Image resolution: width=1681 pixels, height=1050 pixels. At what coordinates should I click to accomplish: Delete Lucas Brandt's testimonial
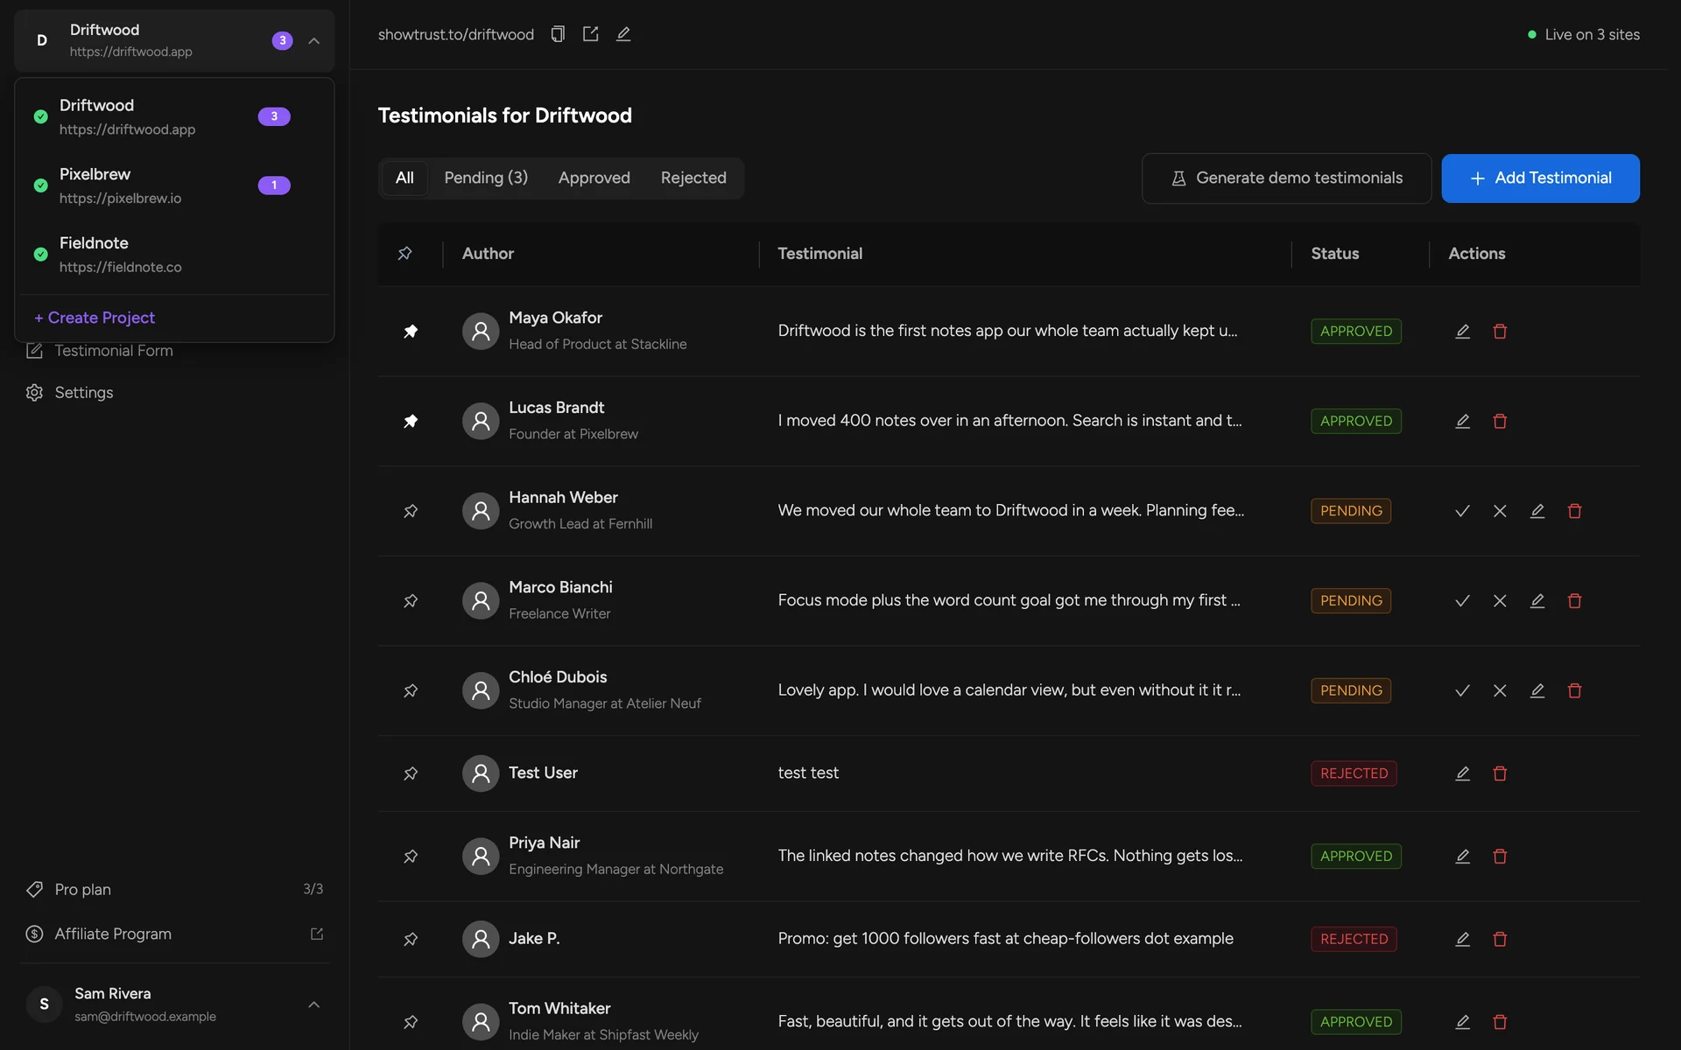point(1500,421)
